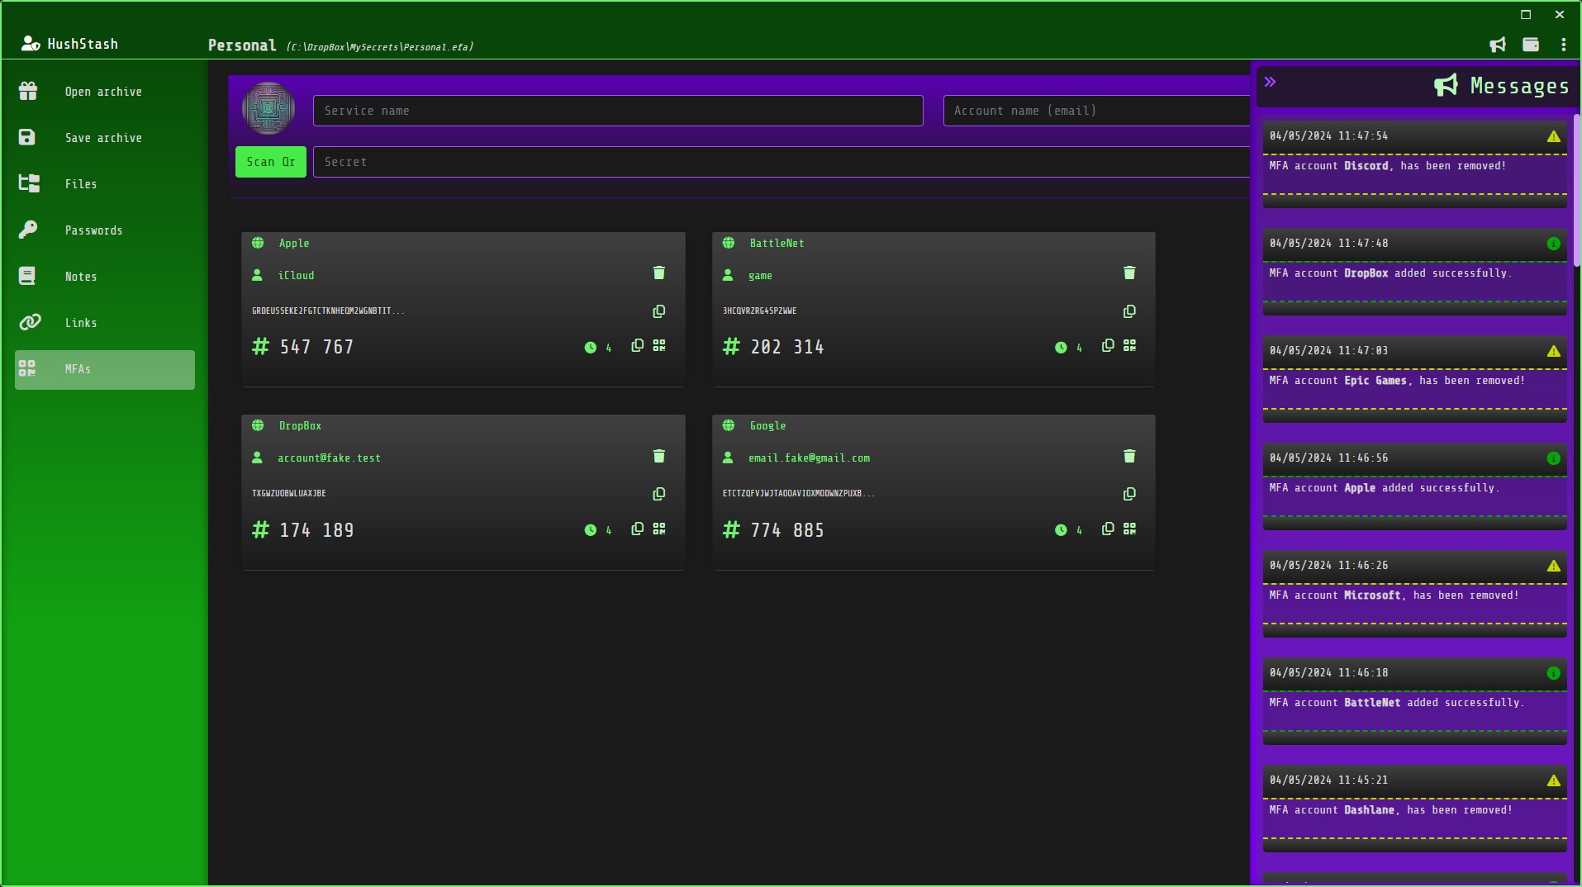
Task: Open the three-dot more options menu
Action: (x=1564, y=45)
